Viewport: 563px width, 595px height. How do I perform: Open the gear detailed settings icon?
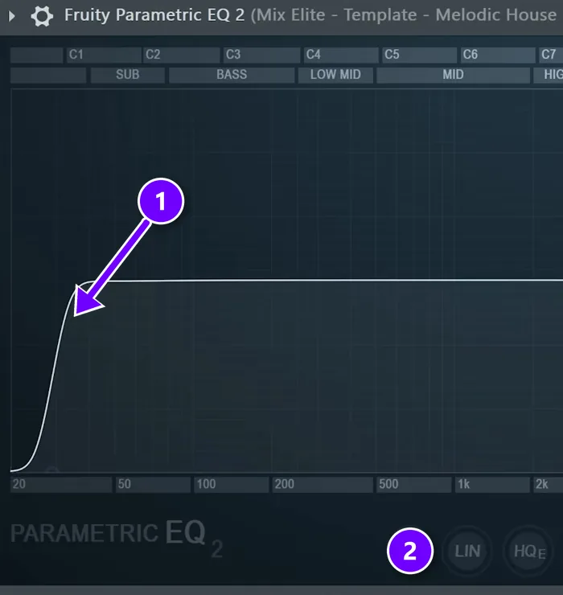click(x=42, y=16)
